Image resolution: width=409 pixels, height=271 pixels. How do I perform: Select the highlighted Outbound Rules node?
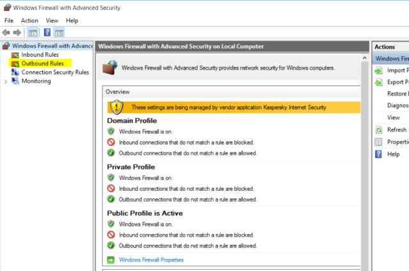pos(43,64)
